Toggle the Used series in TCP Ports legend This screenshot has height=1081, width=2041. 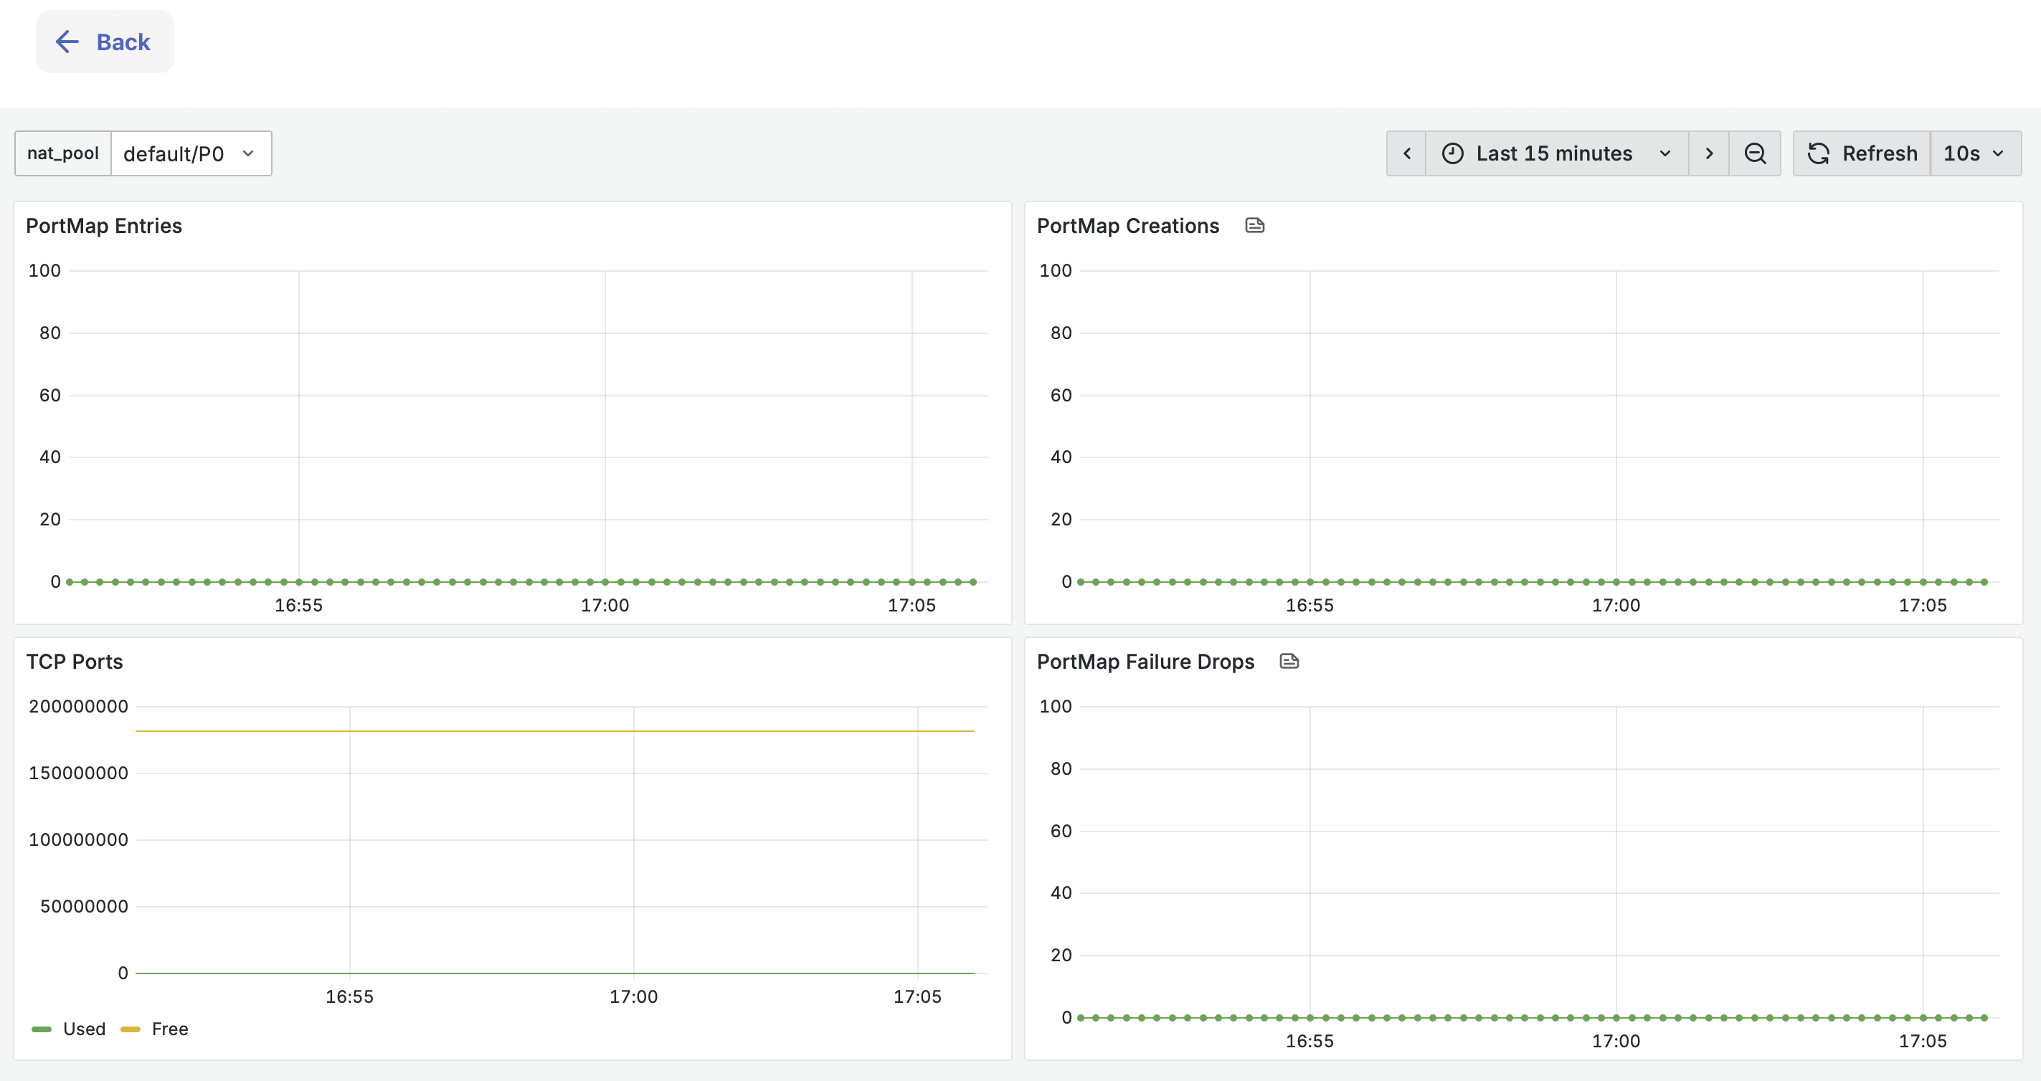click(x=84, y=1029)
